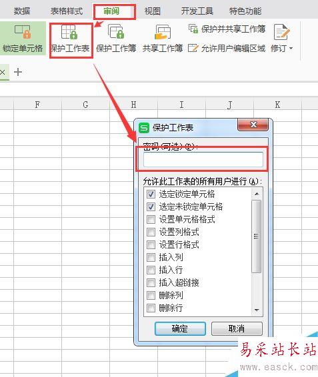Image resolution: width=318 pixels, height=377 pixels.
Task: Open the 开发工具 ribbon tab
Action: (x=197, y=11)
